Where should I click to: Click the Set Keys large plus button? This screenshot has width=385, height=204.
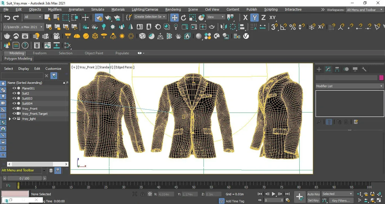point(299,197)
